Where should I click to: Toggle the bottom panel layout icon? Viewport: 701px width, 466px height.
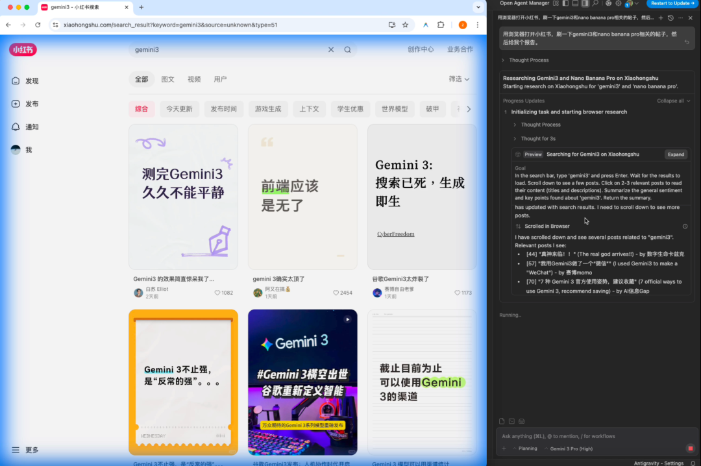(x=575, y=3)
